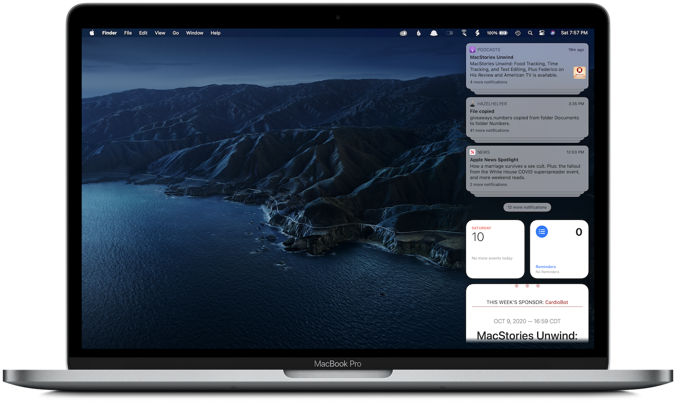Viewport: 676px width, 402px height.
Task: Click 'No Reminders' text in Reminders widget
Action: tap(548, 272)
